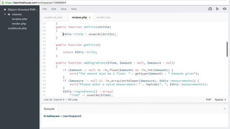This screenshot has width=230, height=129.
Task: Open the PHP language mode selector
Action: 208,100
